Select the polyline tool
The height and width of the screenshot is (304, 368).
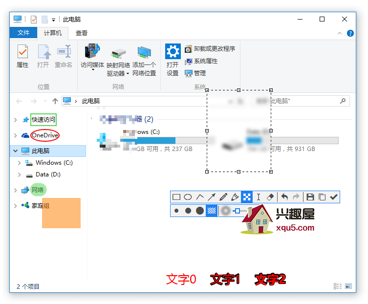[200, 197]
